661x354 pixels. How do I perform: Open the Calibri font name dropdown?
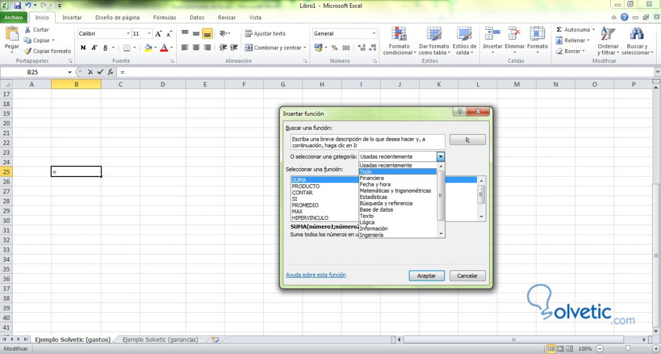point(128,34)
